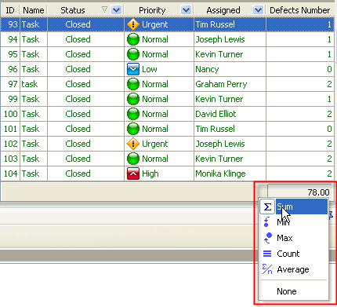The height and width of the screenshot is (307, 337).
Task: Click the Normal green icon in row 95
Action: pos(133,54)
